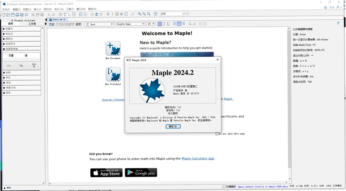This screenshot has height=191, width=346.
Task: Expand the first collapsed palette in sidebar
Action: tap(21, 29)
